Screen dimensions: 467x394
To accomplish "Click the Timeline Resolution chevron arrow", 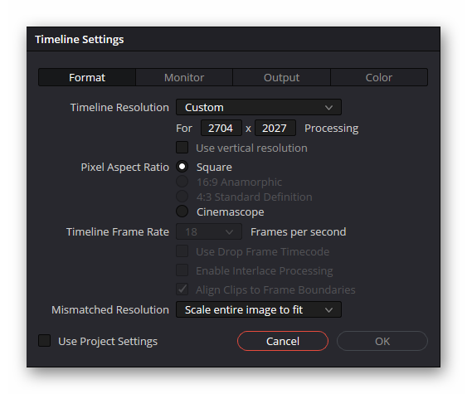I will (x=328, y=108).
